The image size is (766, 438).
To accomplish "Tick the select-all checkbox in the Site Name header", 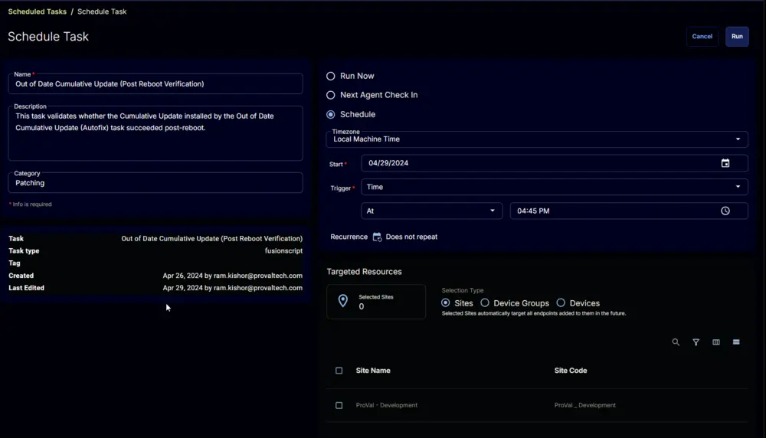I will [339, 371].
